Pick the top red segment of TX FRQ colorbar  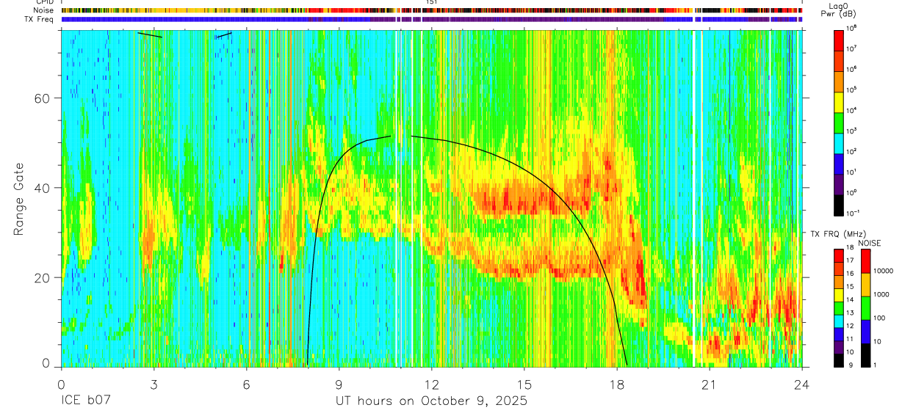point(838,255)
